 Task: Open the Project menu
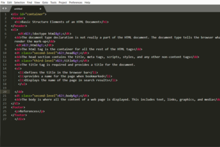coord(63,2)
